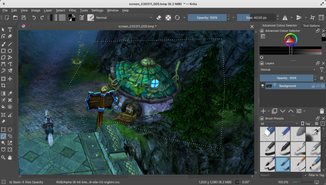Open the brush blending mode Normal dropdown
Viewport: 326px width, 185px height.
(x=124, y=17)
